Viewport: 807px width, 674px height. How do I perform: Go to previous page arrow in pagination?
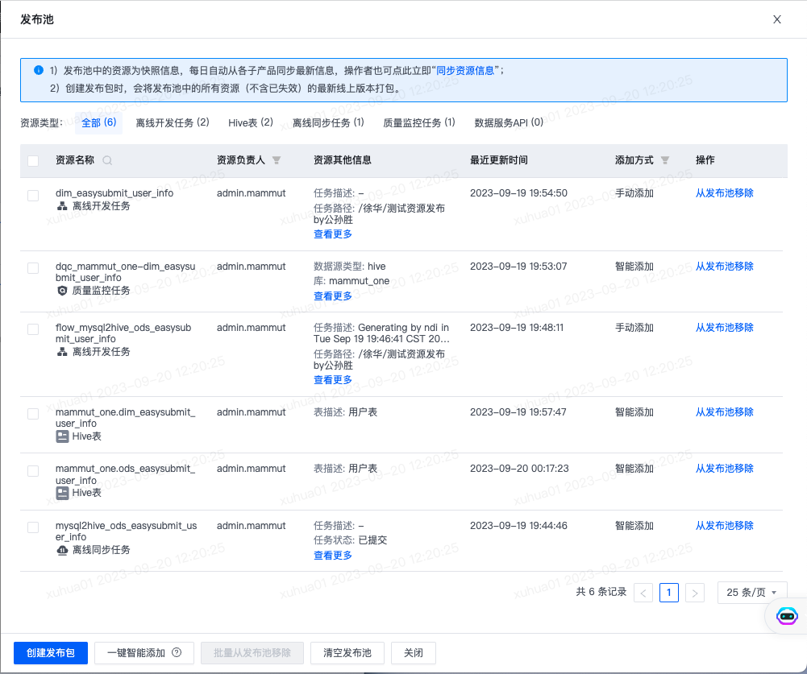click(643, 593)
